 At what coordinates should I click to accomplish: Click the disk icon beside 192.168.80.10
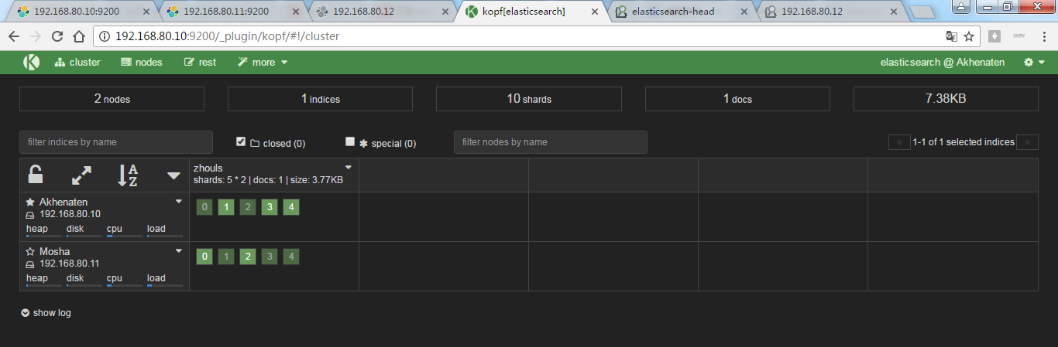31,214
